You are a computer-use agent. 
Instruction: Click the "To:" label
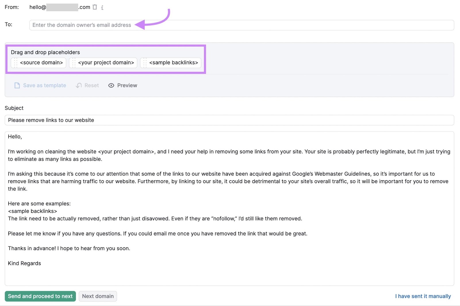pos(9,24)
